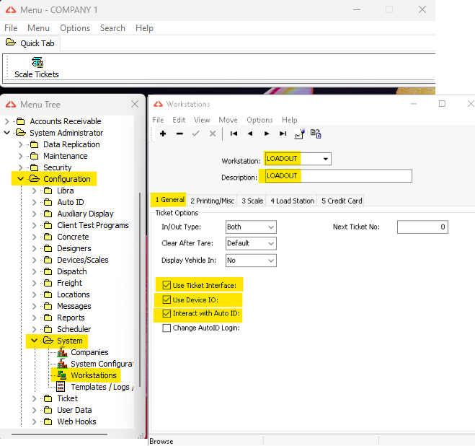The image size is (475, 446).
Task: Add a new workstation record with the plus icon
Action: pos(163,134)
